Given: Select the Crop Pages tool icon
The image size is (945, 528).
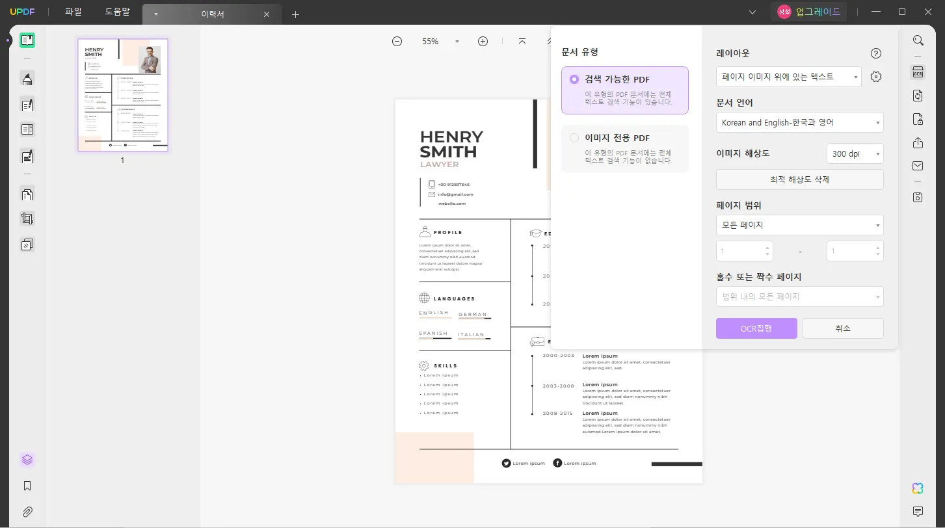Looking at the screenshot, I should [x=27, y=219].
